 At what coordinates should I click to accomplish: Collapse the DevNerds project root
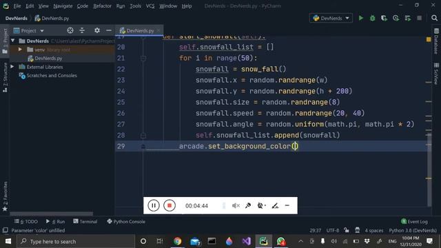pos(12,41)
